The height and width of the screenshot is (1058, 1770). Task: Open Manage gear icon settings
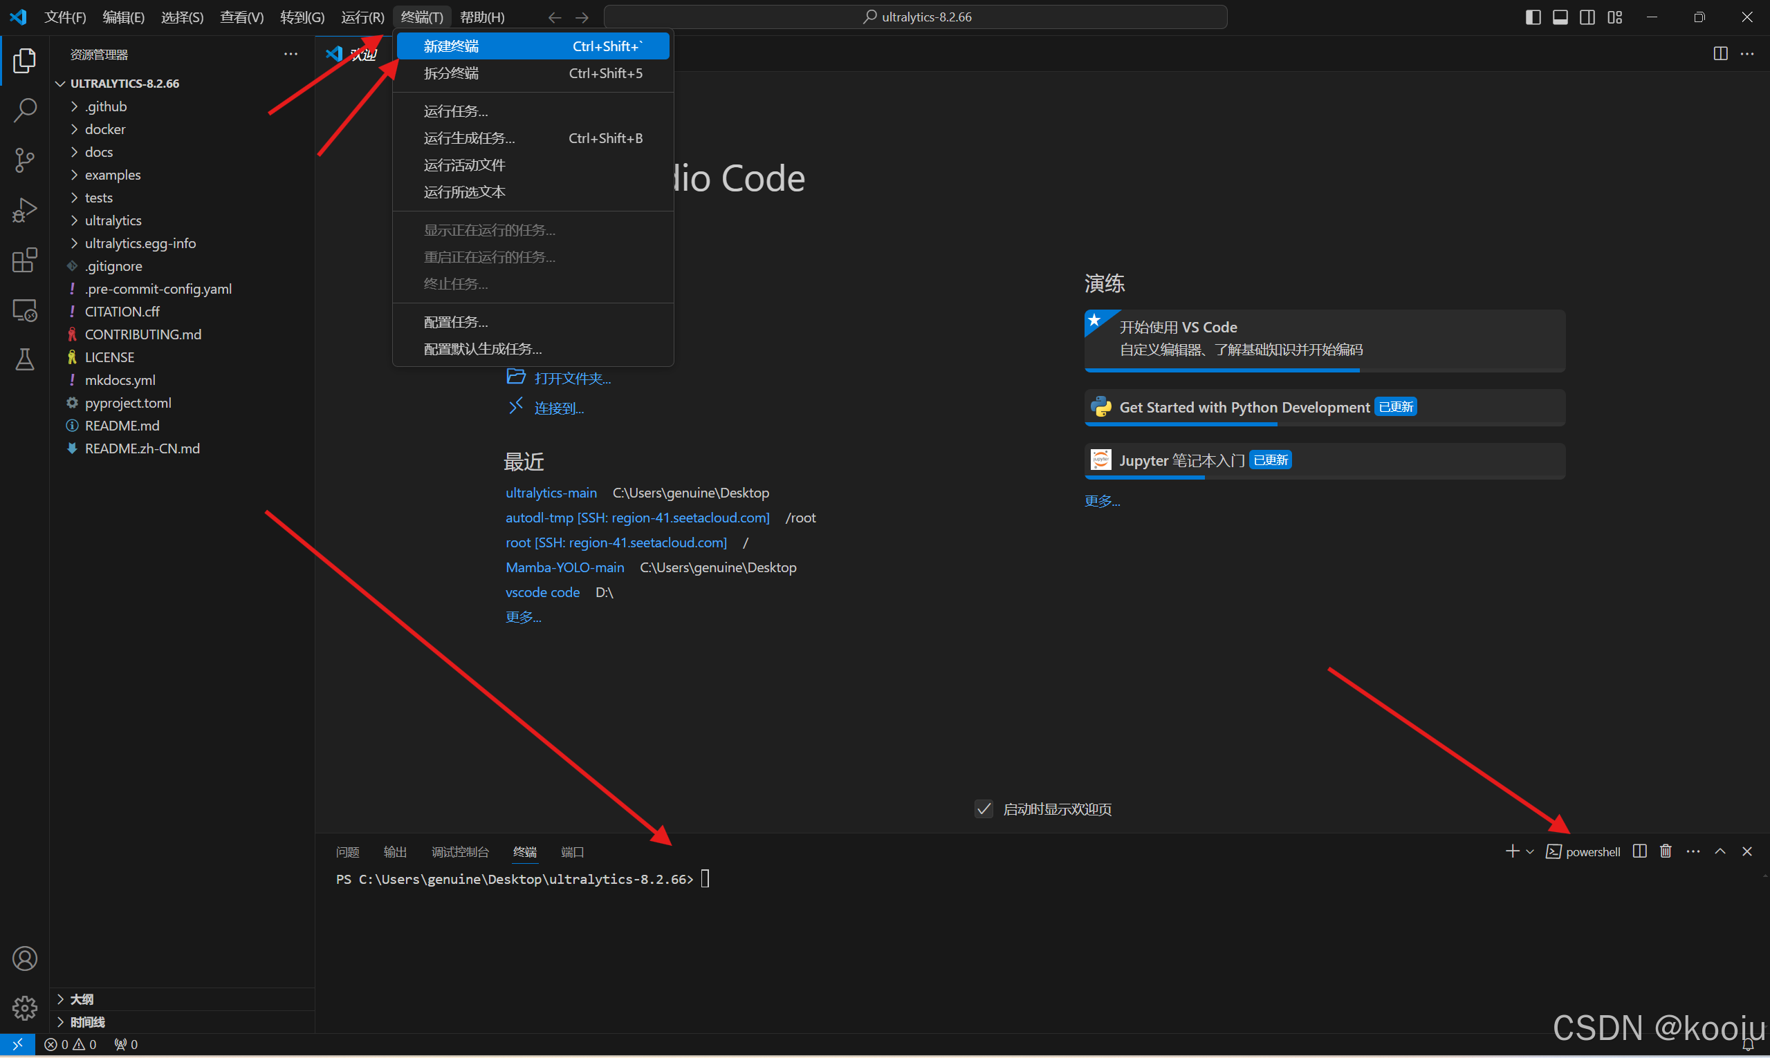25,1008
